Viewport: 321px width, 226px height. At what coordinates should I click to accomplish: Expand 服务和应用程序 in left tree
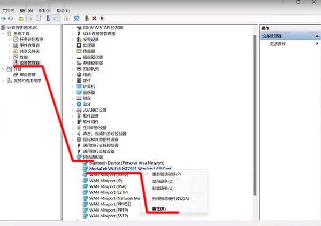click(3, 81)
